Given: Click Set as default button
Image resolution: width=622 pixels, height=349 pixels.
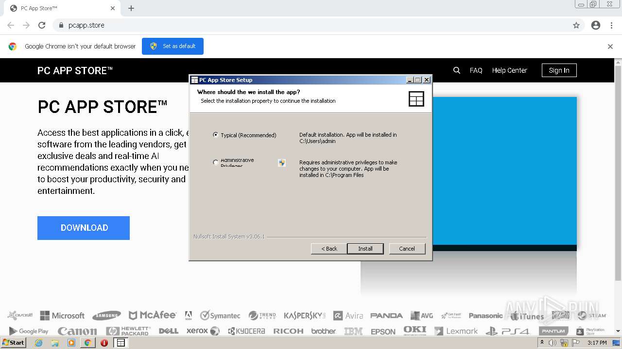Looking at the screenshot, I should point(173,46).
